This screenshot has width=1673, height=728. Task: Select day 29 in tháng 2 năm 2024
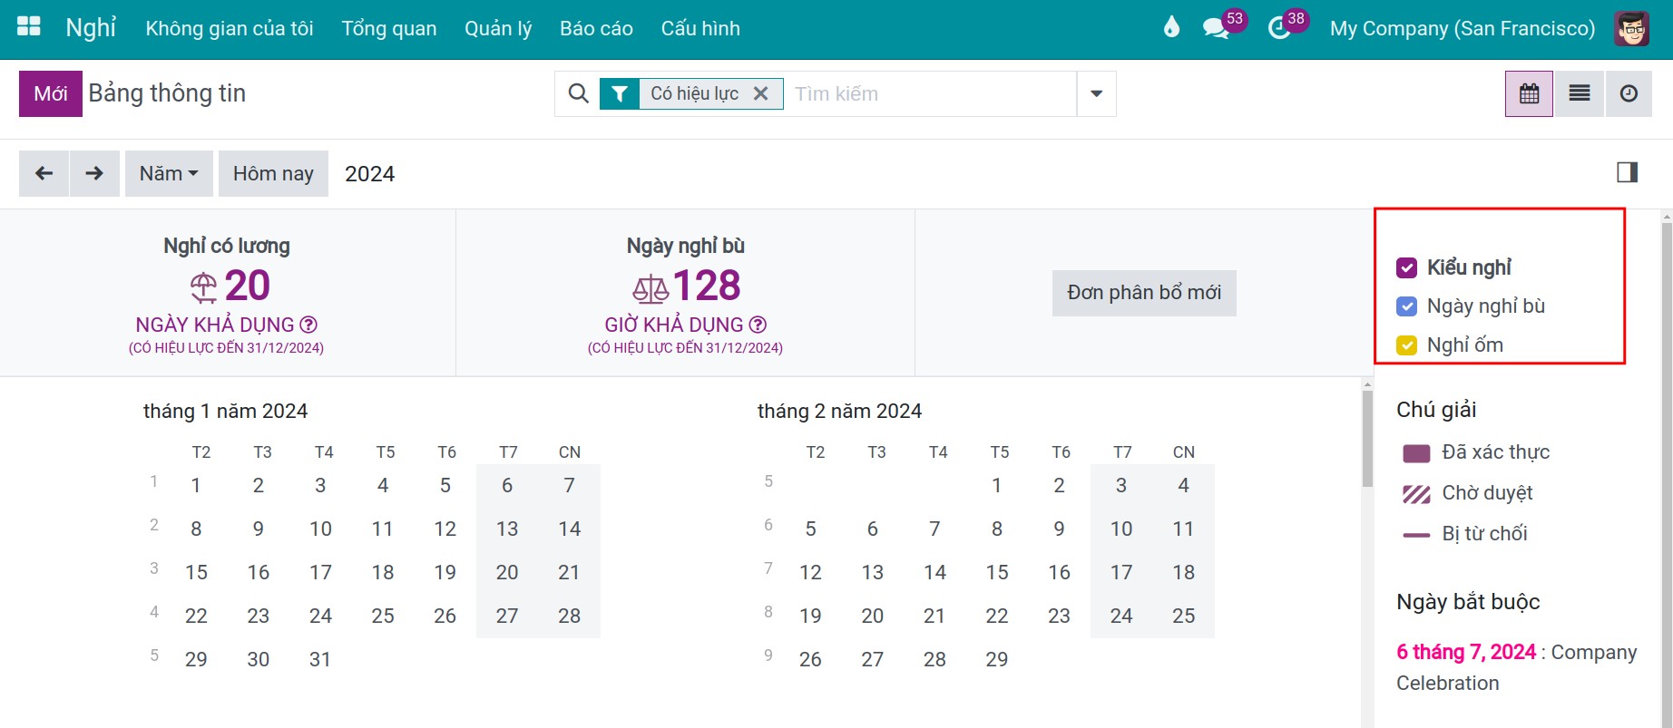pyautogui.click(x=996, y=659)
